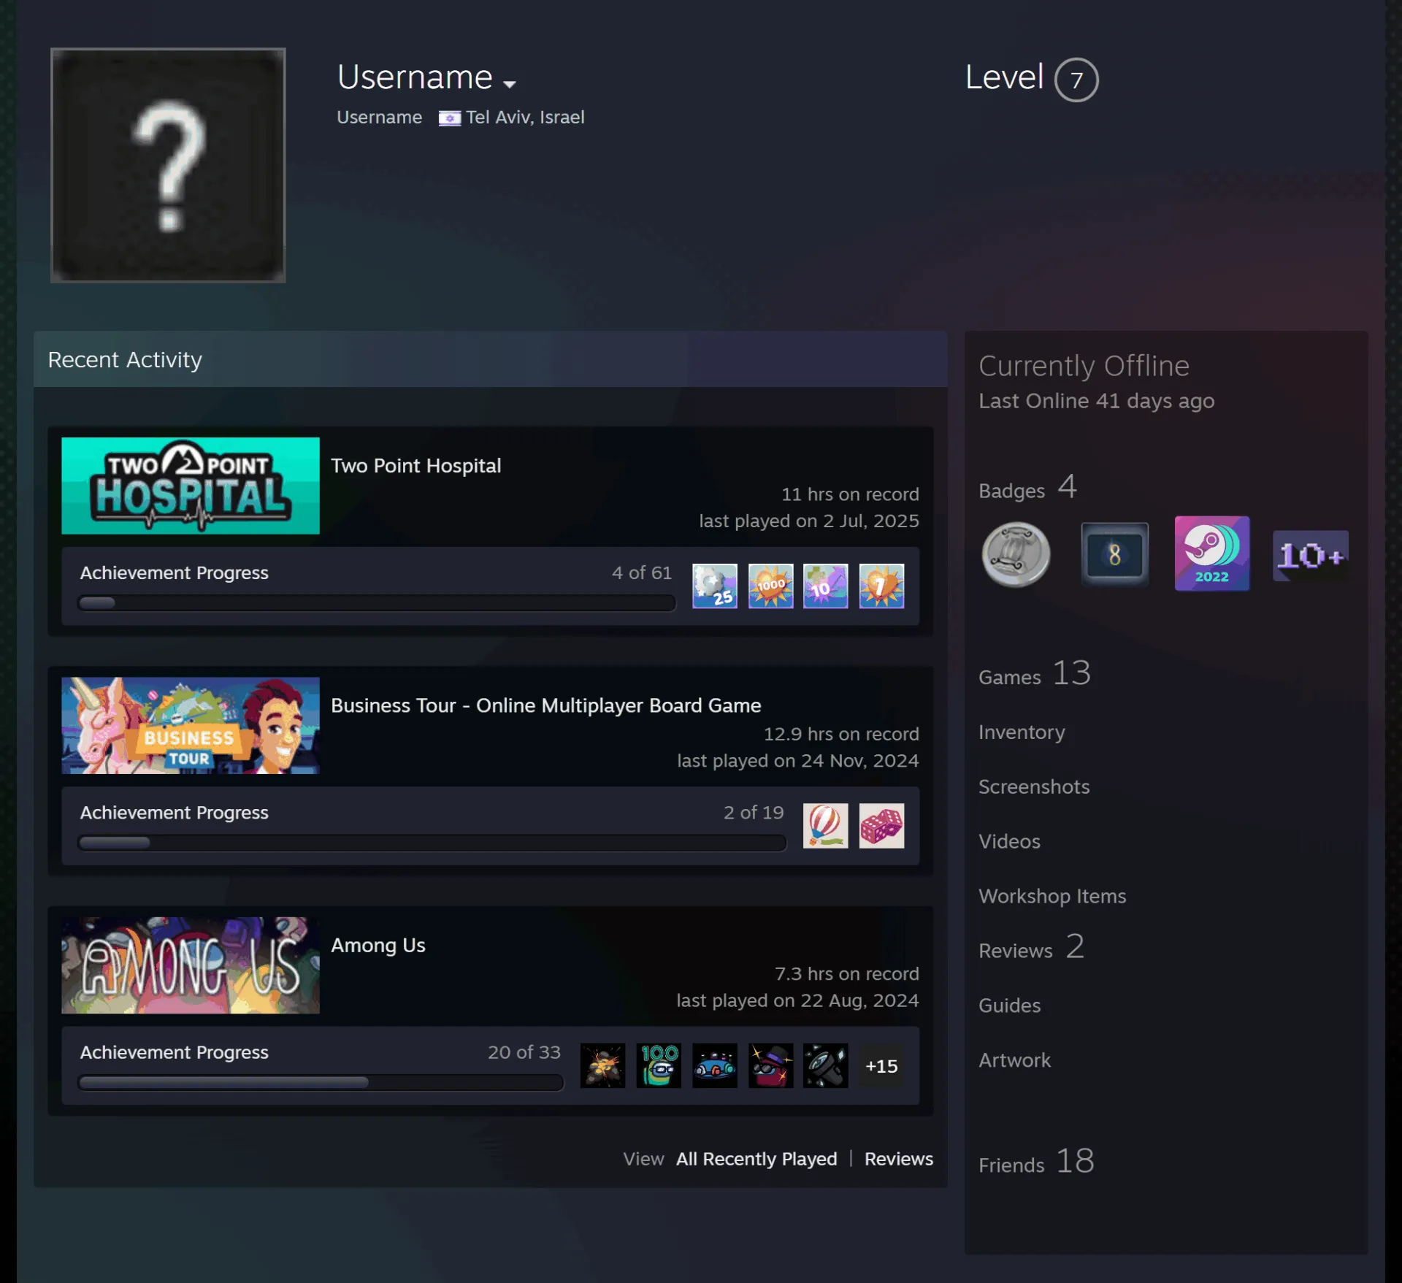Click the '8' years of service badge

point(1114,554)
